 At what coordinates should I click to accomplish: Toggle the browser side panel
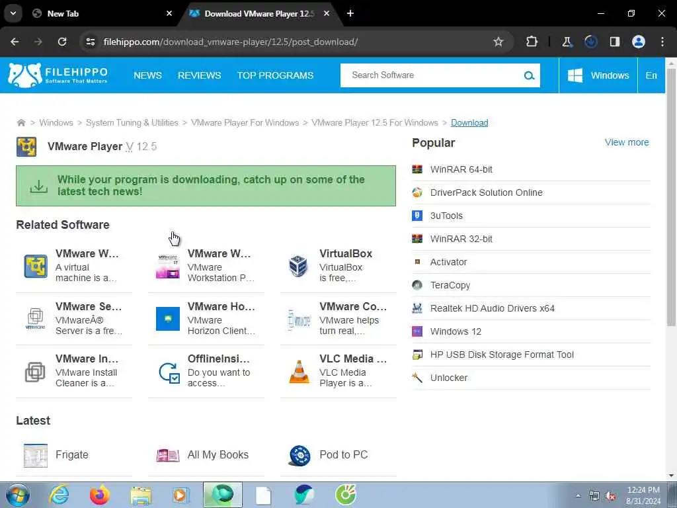tap(614, 42)
